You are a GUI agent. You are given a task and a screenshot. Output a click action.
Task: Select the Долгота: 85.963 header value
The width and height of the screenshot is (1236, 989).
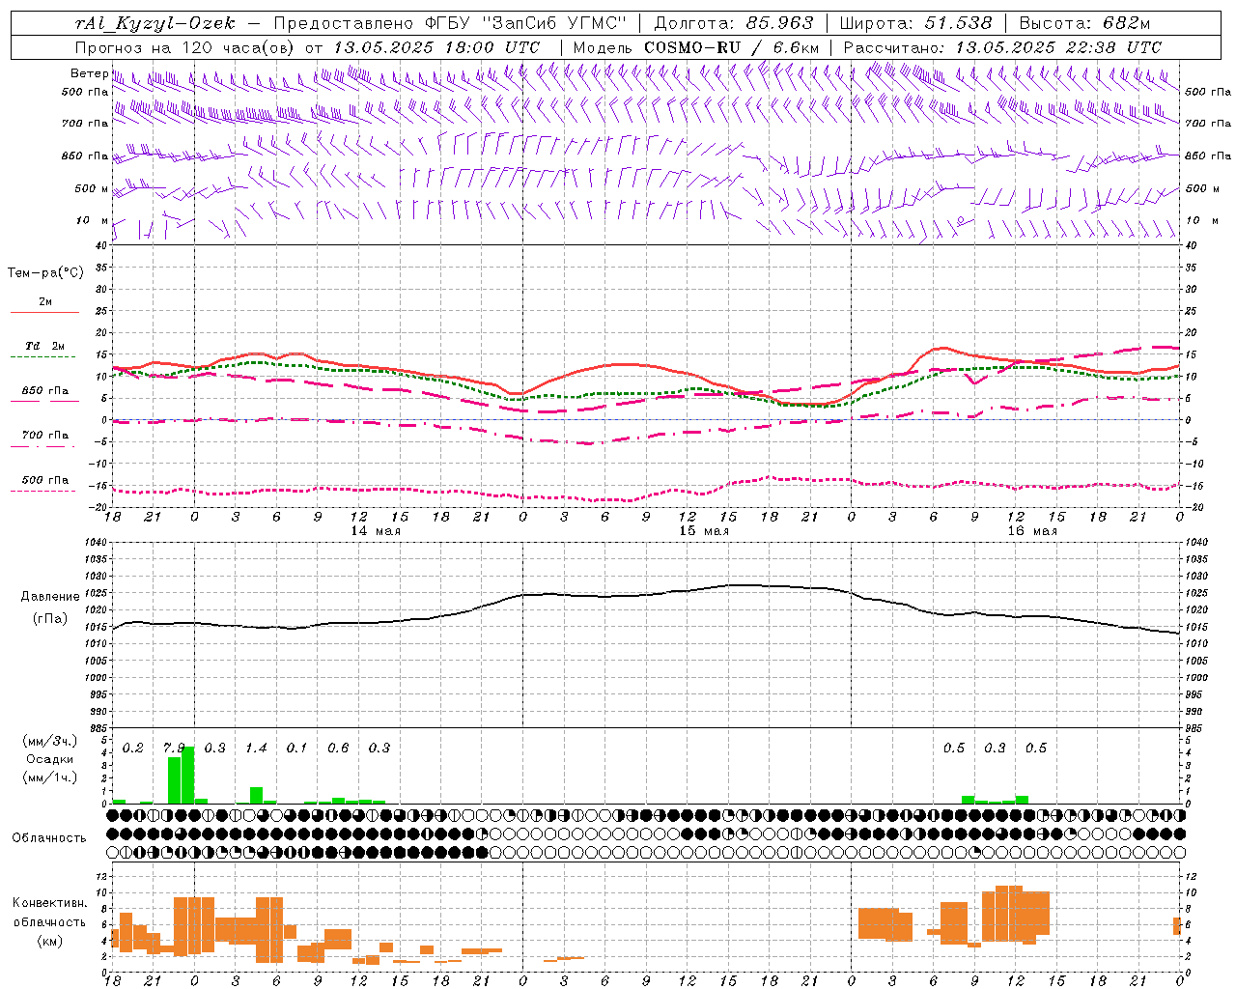click(x=734, y=23)
